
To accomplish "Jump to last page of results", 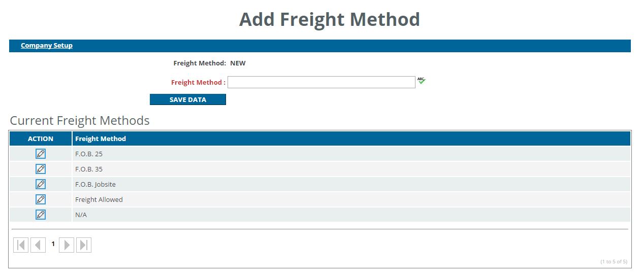I will click(84, 245).
